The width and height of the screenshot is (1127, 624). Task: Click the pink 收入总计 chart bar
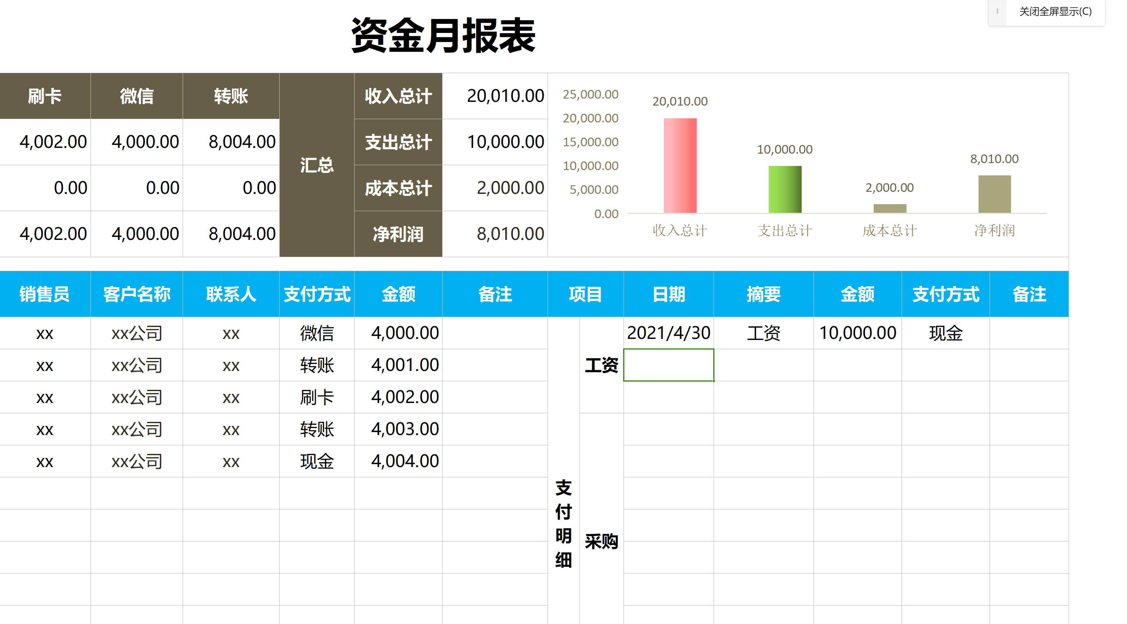680,166
